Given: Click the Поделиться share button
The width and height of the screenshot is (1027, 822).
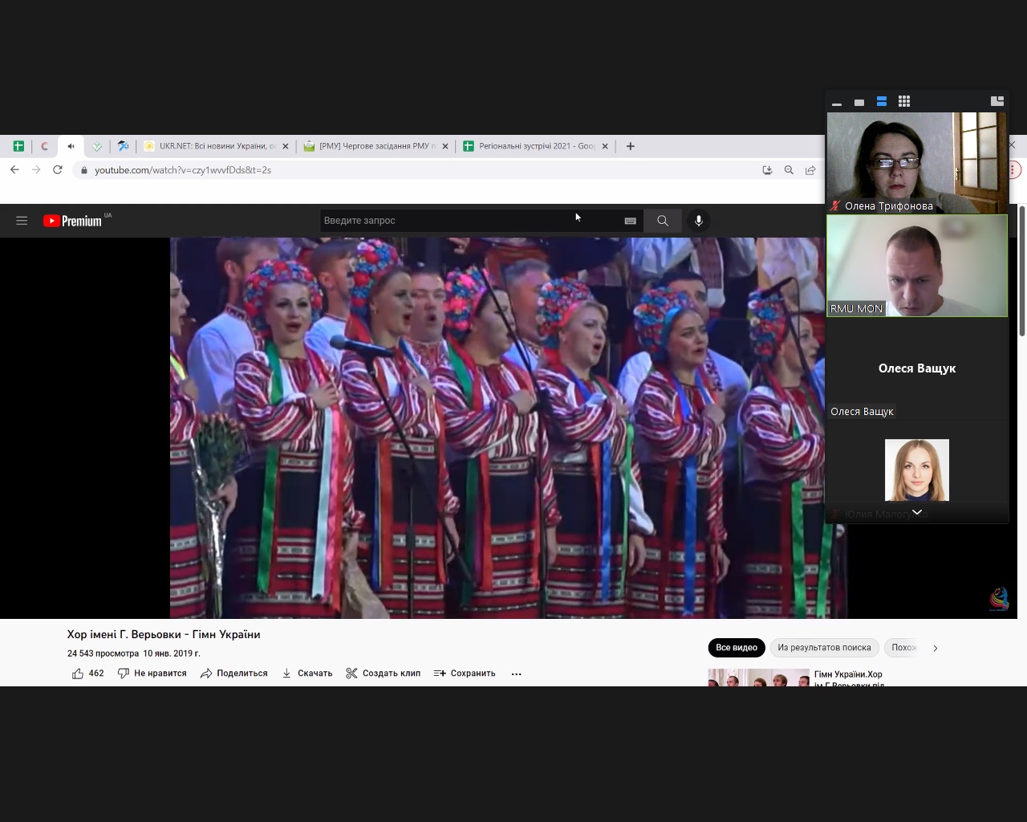Looking at the screenshot, I should (x=234, y=673).
